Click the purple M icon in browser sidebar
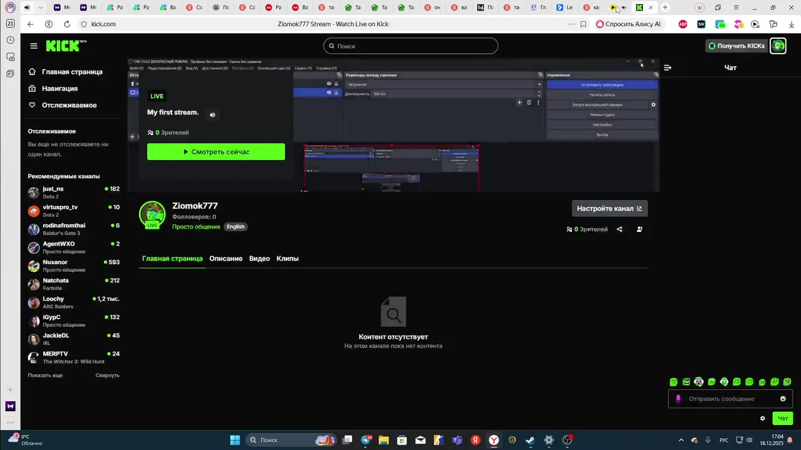The height and width of the screenshot is (450, 801). coord(10,406)
